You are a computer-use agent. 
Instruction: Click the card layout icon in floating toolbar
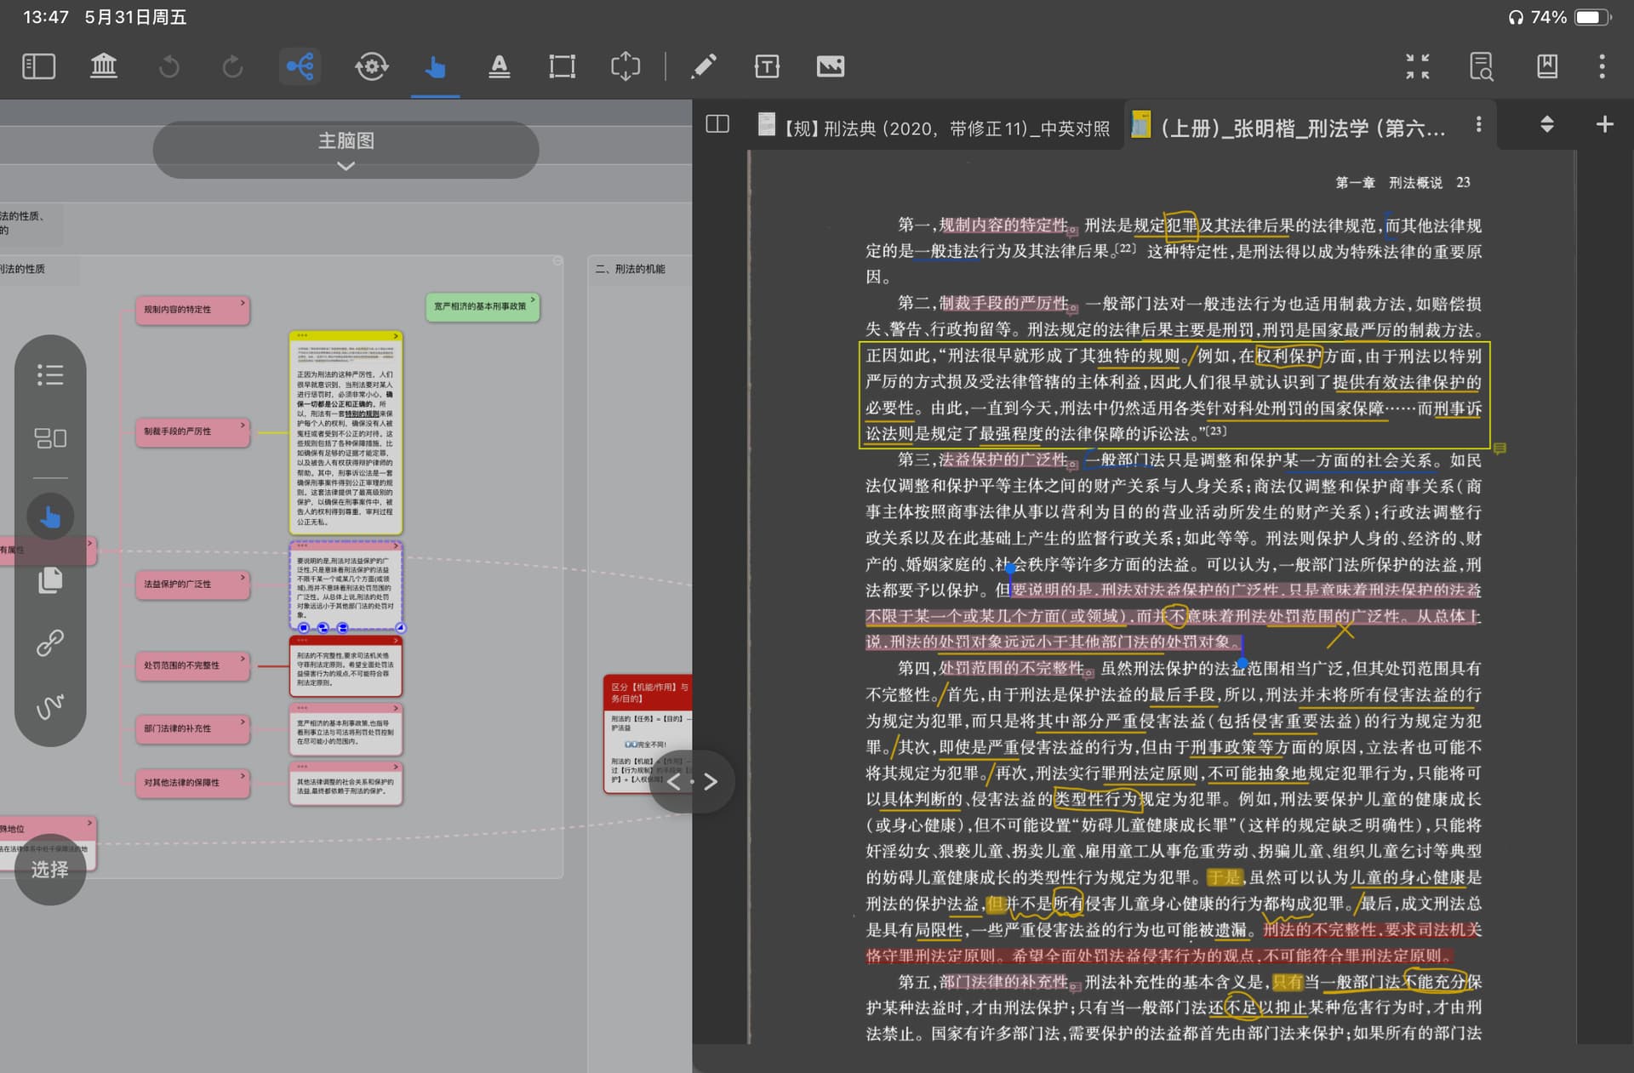50,438
